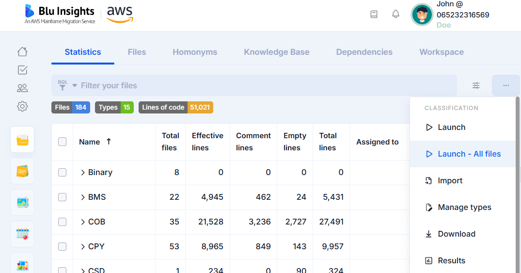Open the documentation book icon
The height and width of the screenshot is (273, 521).
[374, 14]
